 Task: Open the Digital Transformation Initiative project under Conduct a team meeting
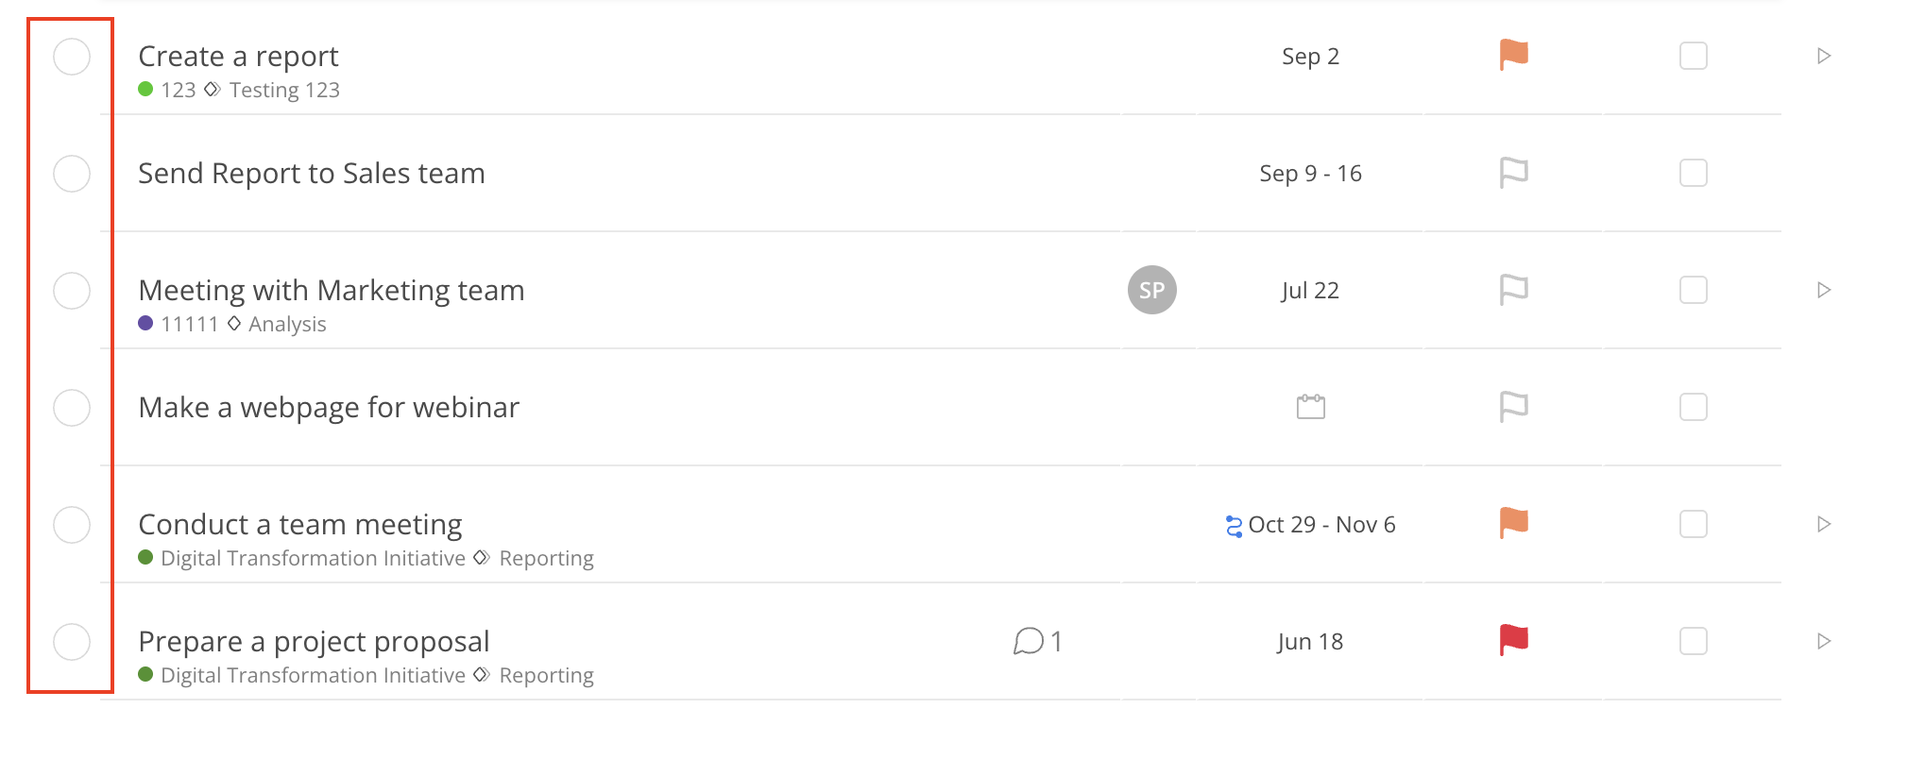coord(313,558)
